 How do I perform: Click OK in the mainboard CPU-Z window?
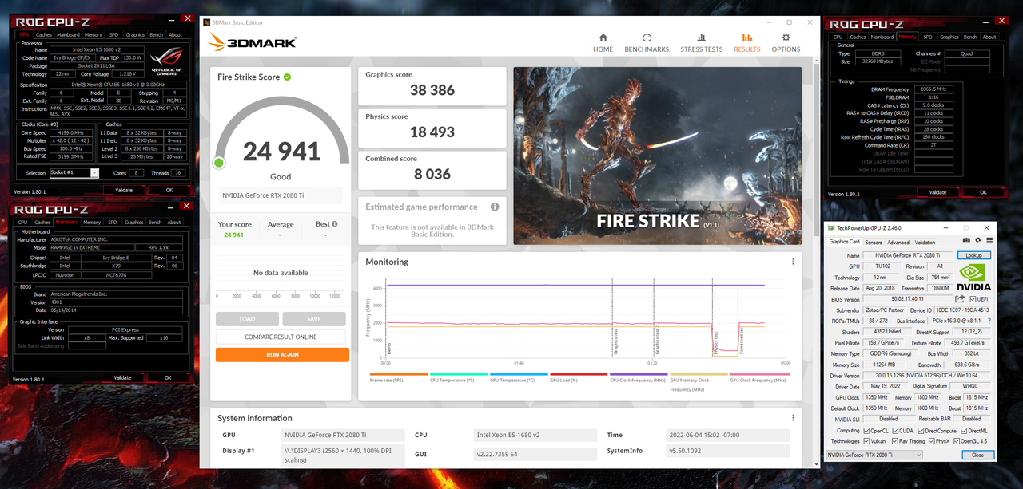pyautogui.click(x=168, y=377)
